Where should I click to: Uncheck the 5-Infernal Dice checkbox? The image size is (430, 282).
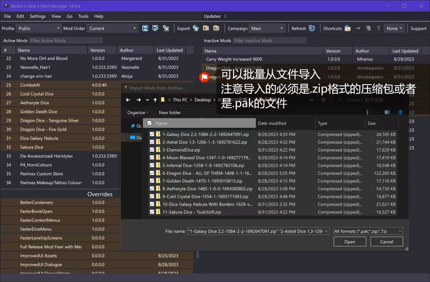pyautogui.click(x=152, y=165)
